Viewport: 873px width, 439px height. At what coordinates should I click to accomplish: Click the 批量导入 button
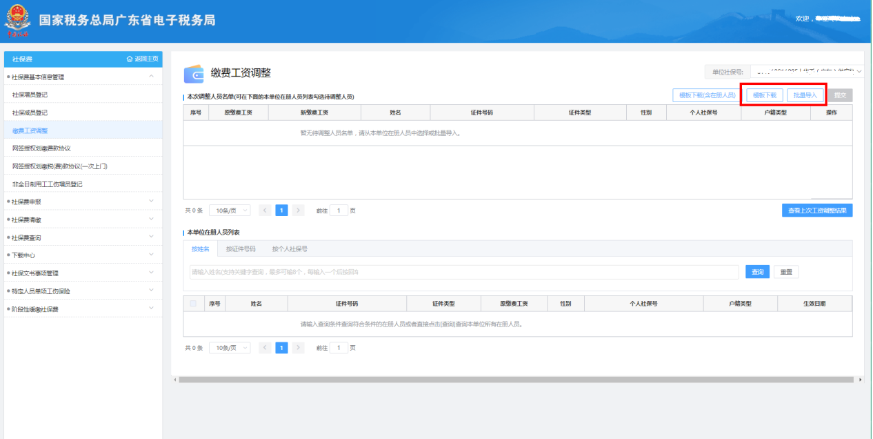point(805,95)
